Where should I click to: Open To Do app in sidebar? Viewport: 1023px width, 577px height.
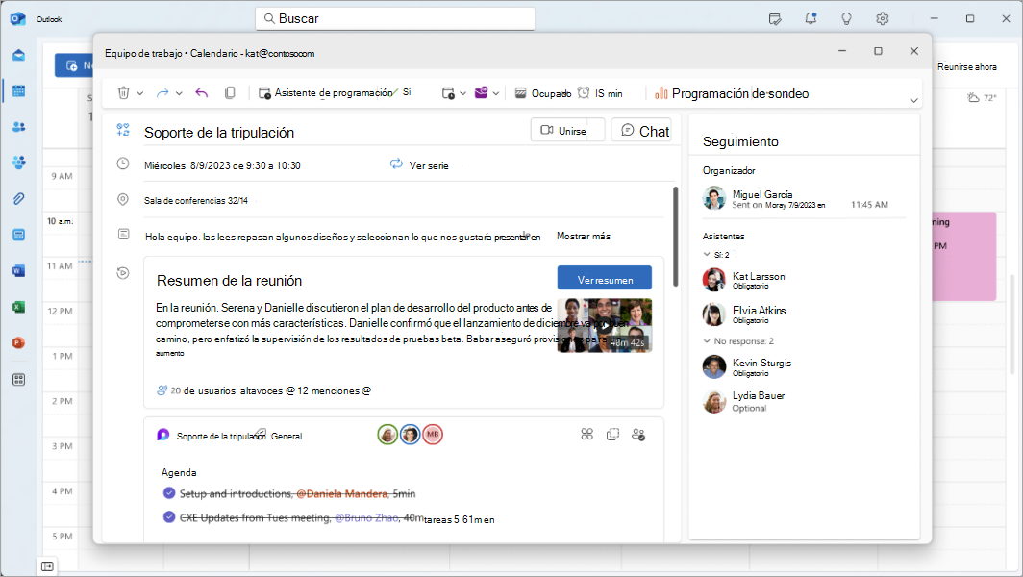(18, 235)
